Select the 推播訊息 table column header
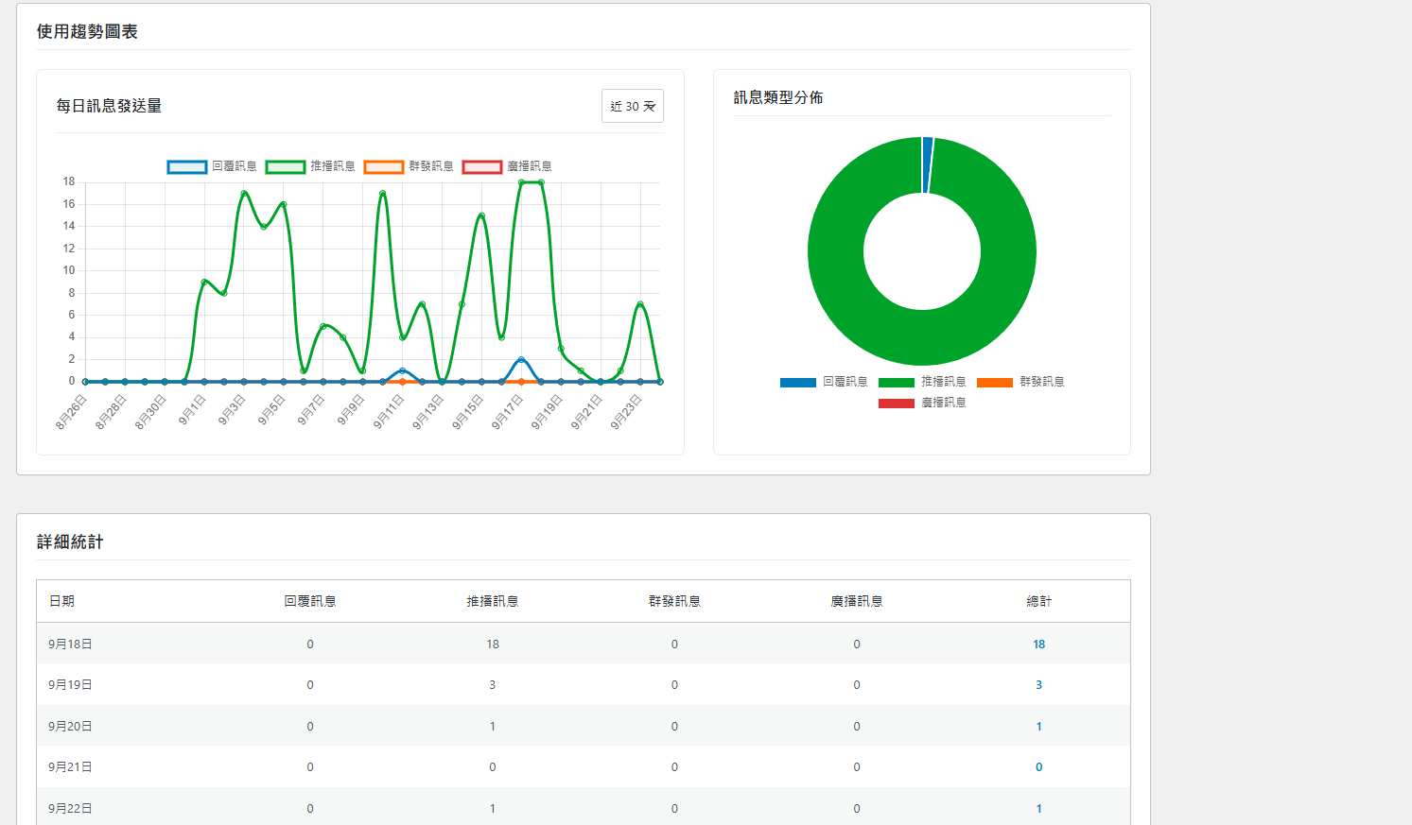Screen dimensions: 1412x825 [x=492, y=601]
